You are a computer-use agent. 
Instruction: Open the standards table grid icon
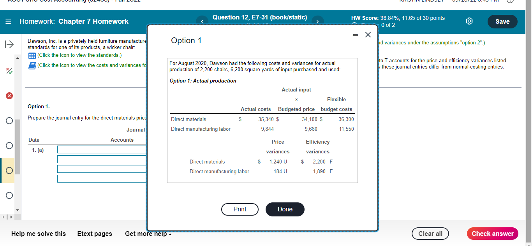[32, 55]
